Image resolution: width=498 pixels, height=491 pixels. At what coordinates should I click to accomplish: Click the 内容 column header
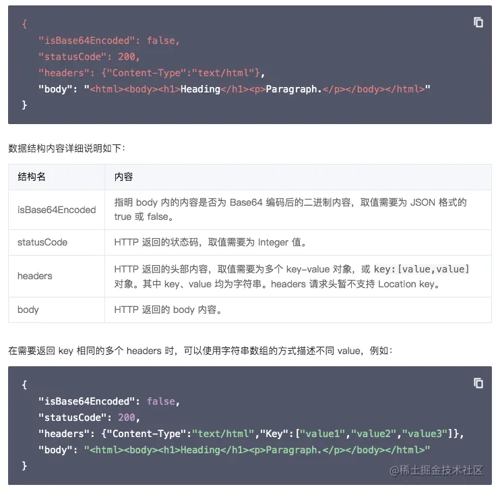tap(298, 177)
